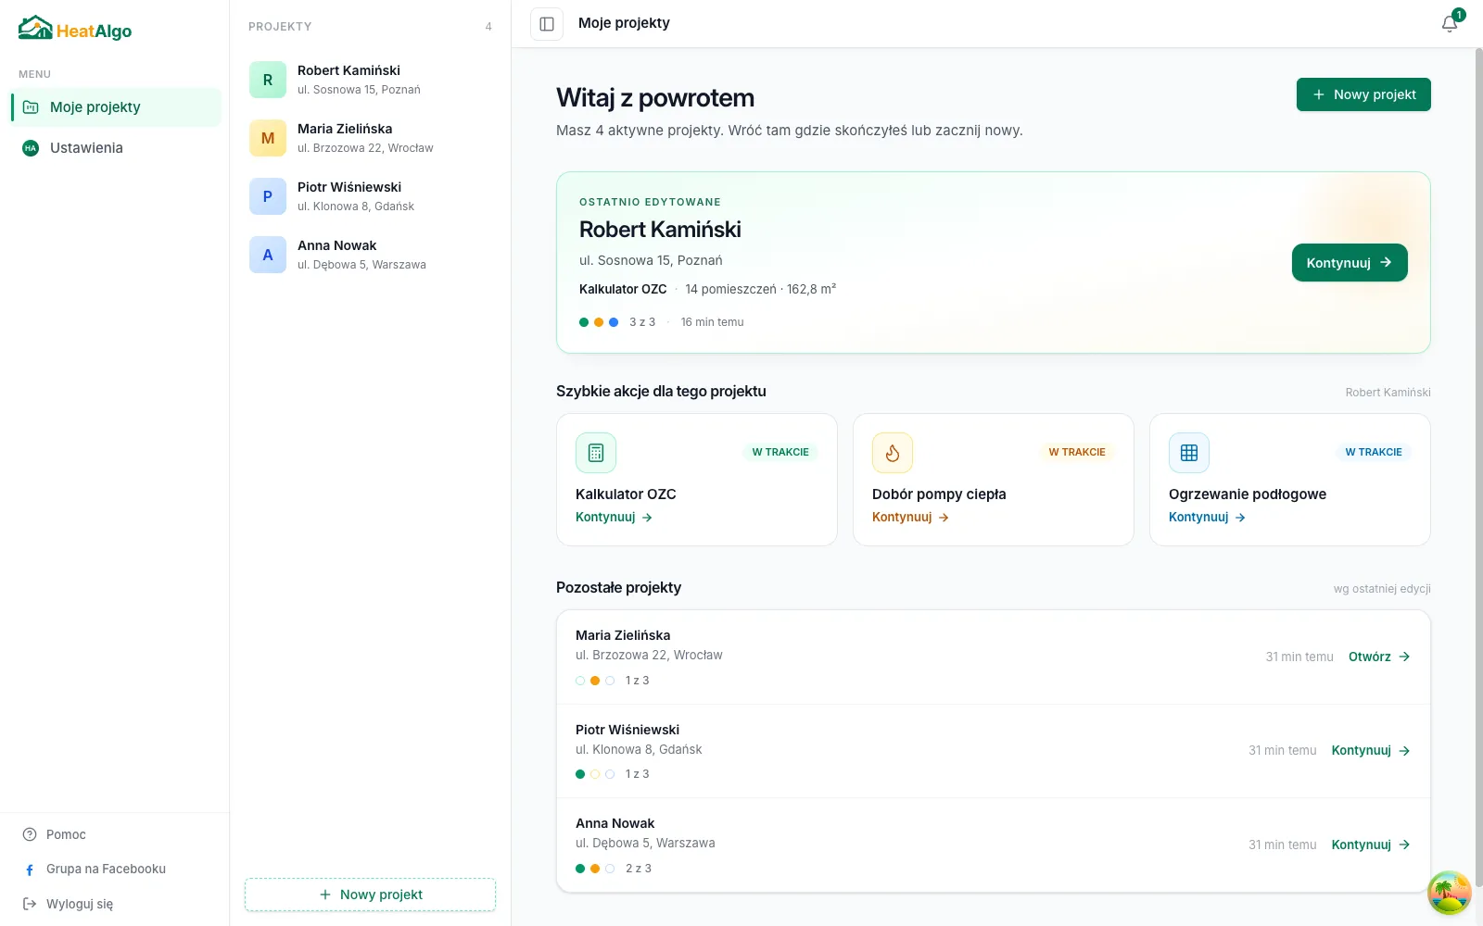Click 'Witaj z powrotem' heading
Screen dimensions: 1483x926
655,98
